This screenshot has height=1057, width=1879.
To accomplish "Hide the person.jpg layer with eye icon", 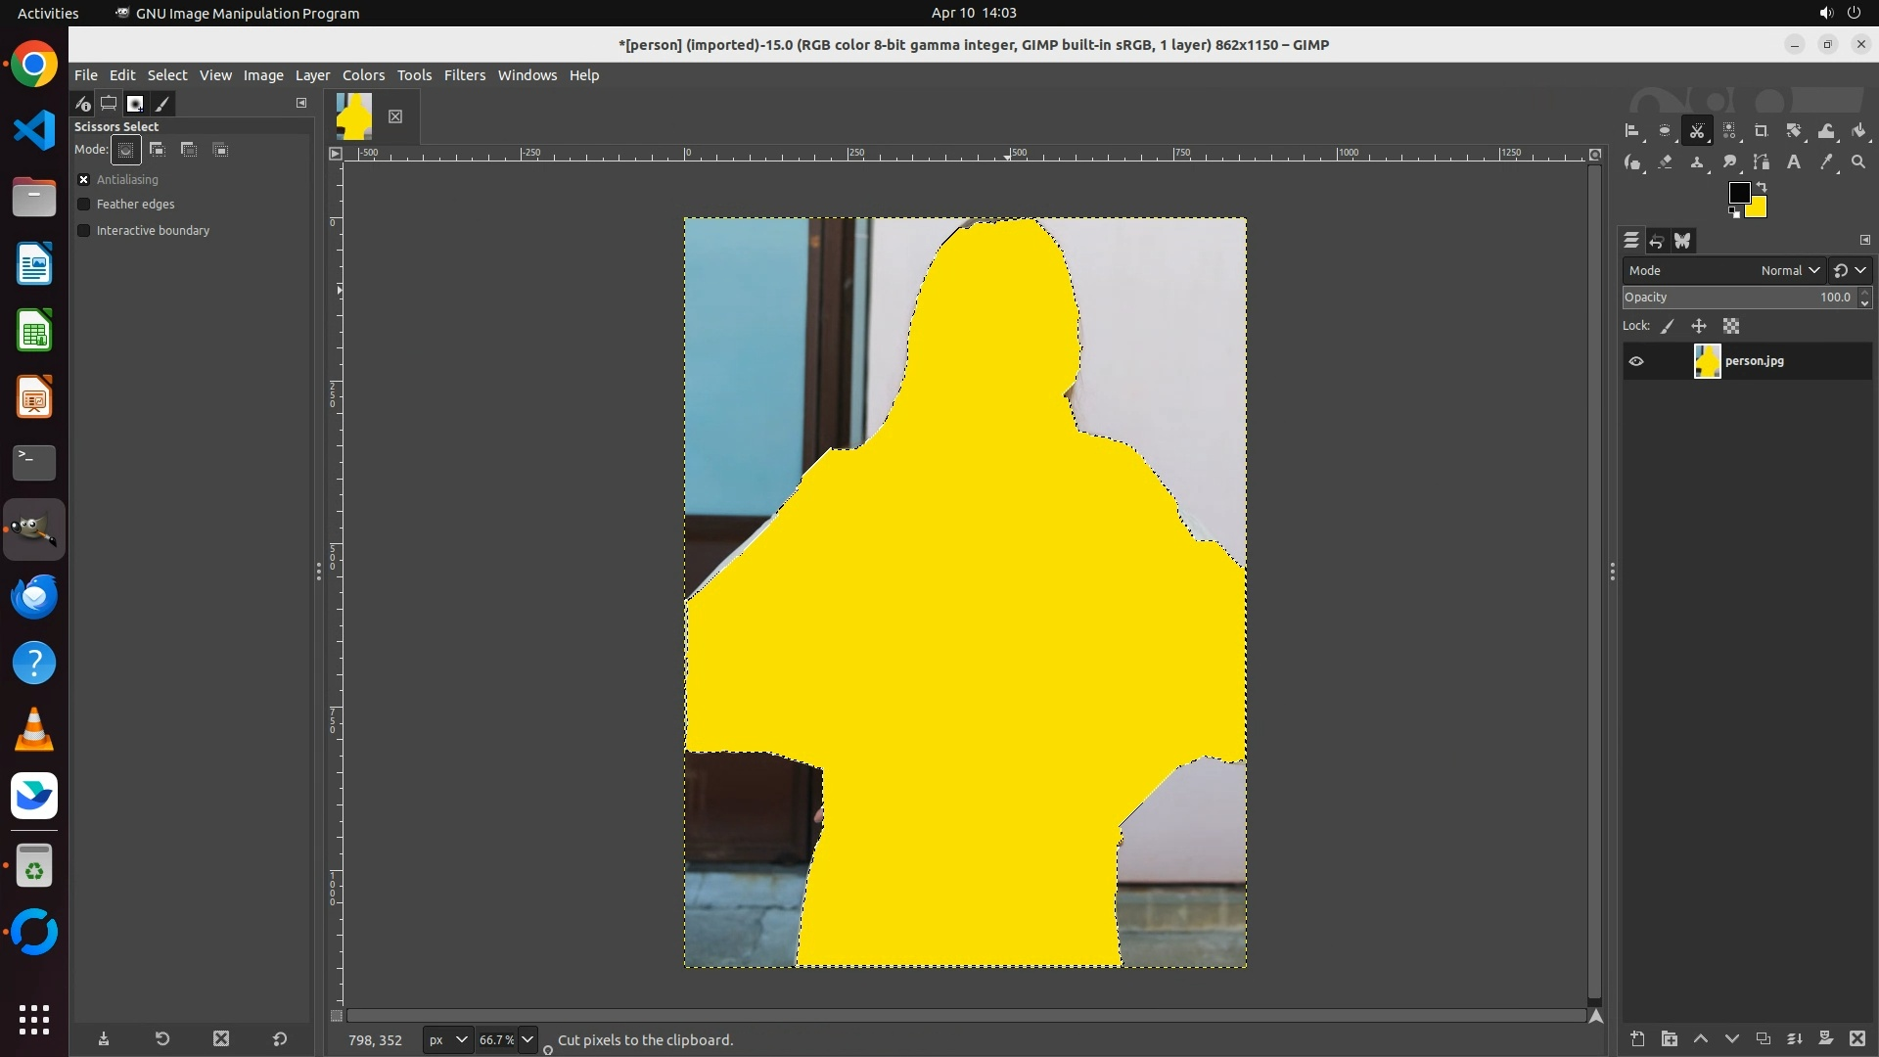I will pyautogui.click(x=1636, y=361).
